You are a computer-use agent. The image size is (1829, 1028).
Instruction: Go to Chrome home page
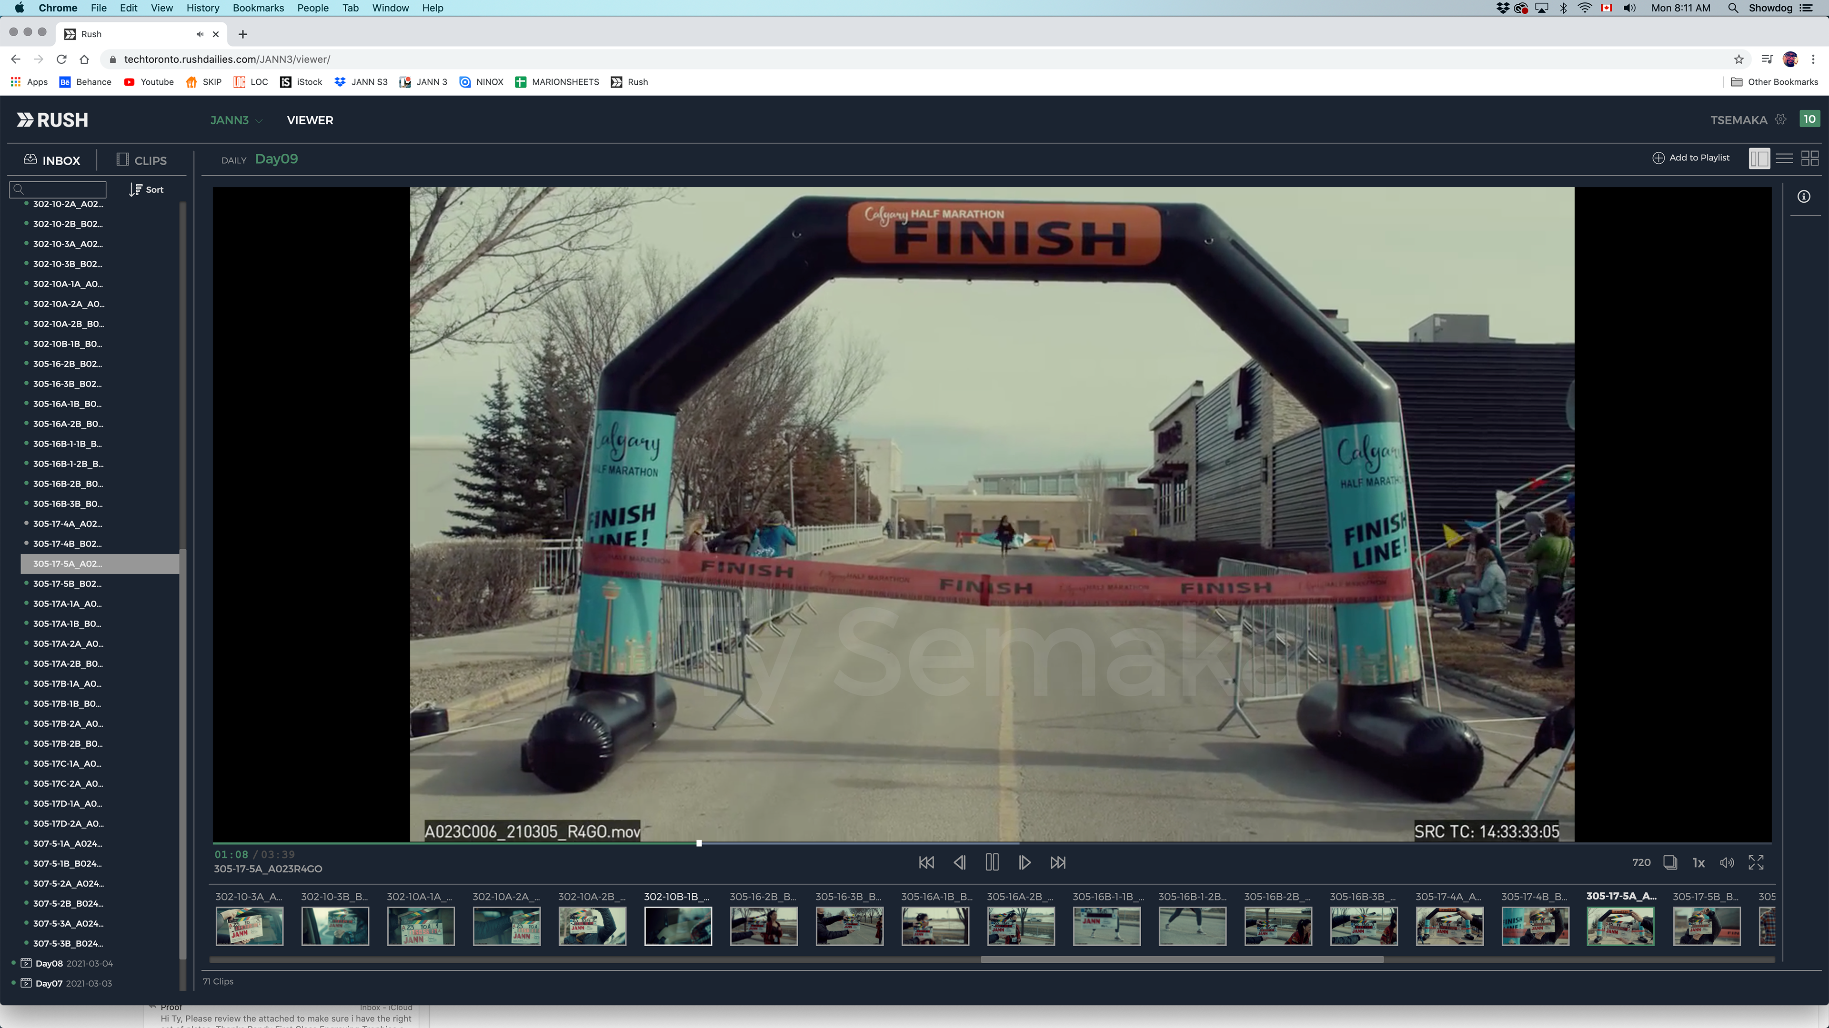pos(84,59)
